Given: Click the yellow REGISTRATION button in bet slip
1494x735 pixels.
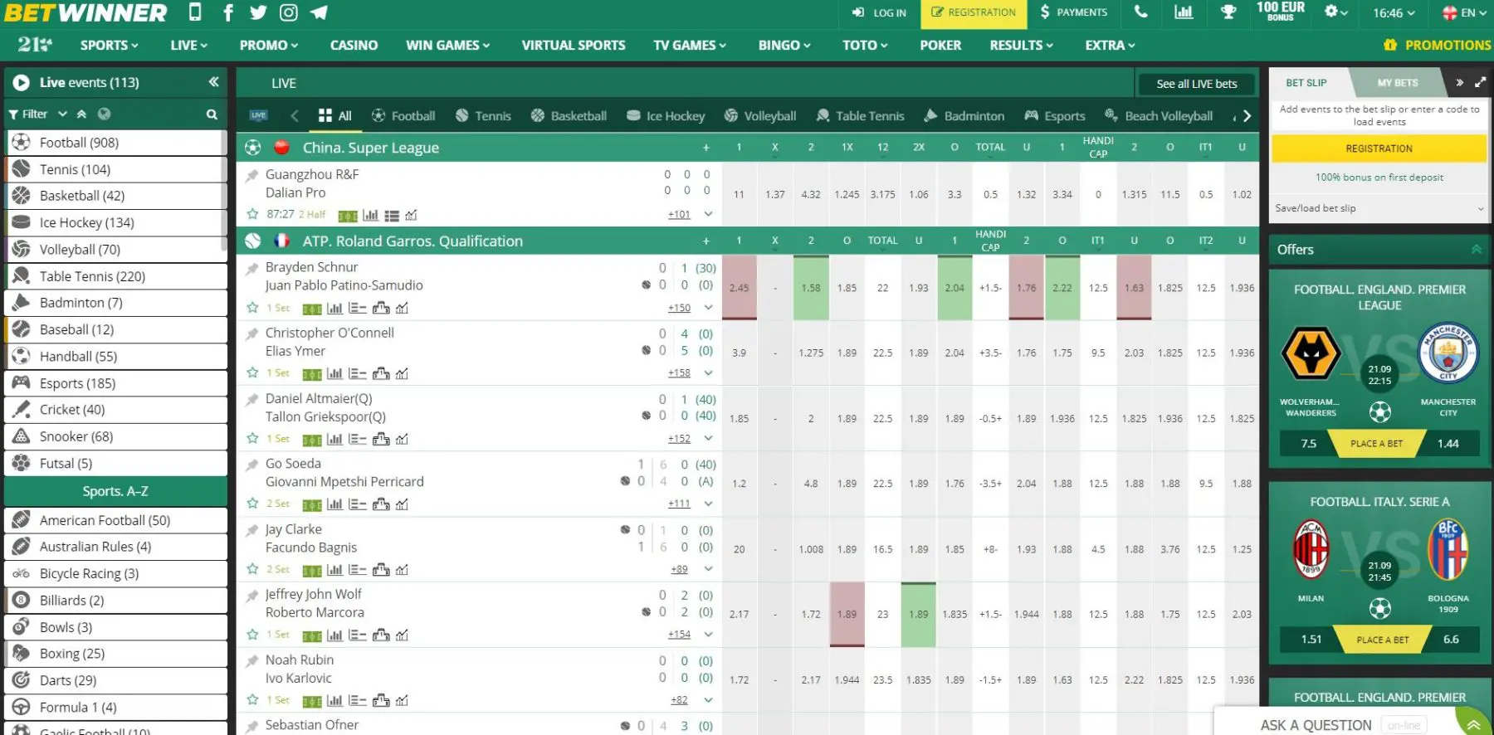Looking at the screenshot, I should tap(1379, 148).
